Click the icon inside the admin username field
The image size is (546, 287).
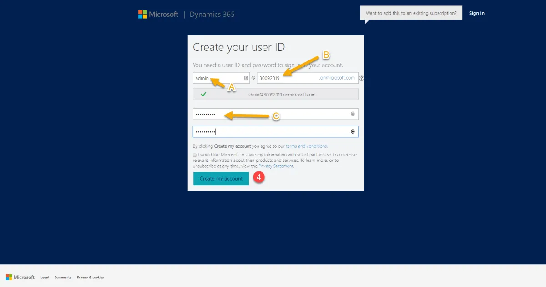[x=246, y=78]
